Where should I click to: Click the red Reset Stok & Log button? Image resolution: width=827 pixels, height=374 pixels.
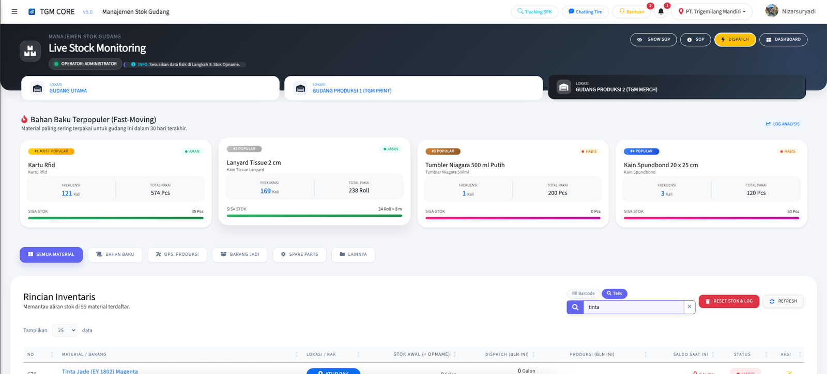pos(729,301)
